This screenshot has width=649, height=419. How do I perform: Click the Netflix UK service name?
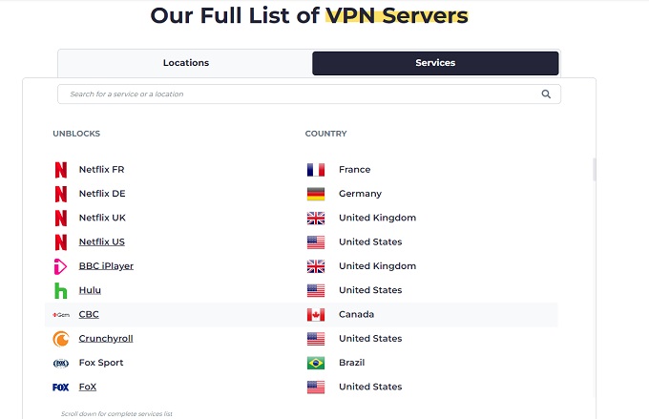[102, 218]
